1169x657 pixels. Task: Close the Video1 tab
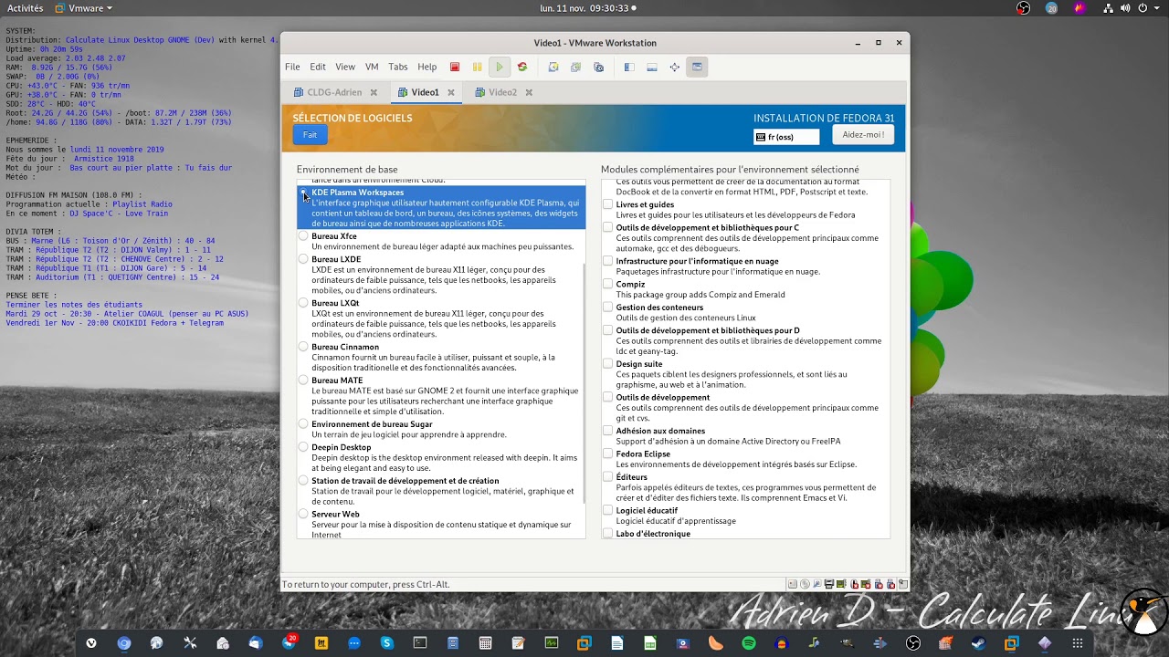coord(451,92)
